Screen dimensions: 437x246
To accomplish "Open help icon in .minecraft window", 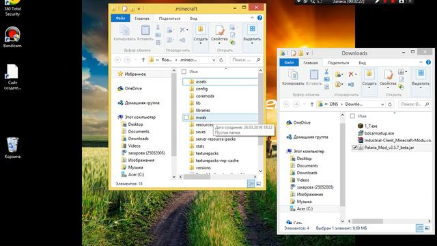I will (x=259, y=18).
